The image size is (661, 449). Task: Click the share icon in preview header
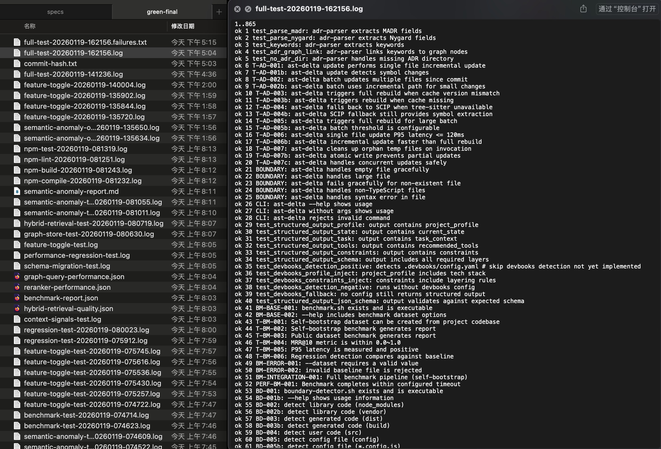pyautogui.click(x=583, y=9)
